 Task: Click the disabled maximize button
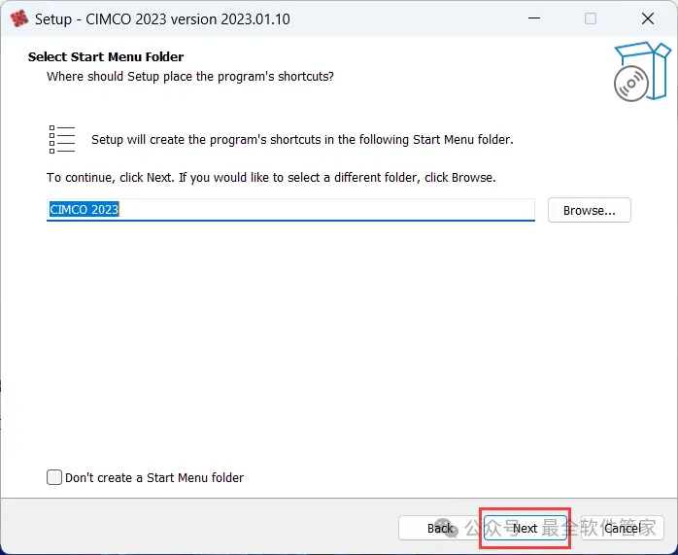pos(591,18)
